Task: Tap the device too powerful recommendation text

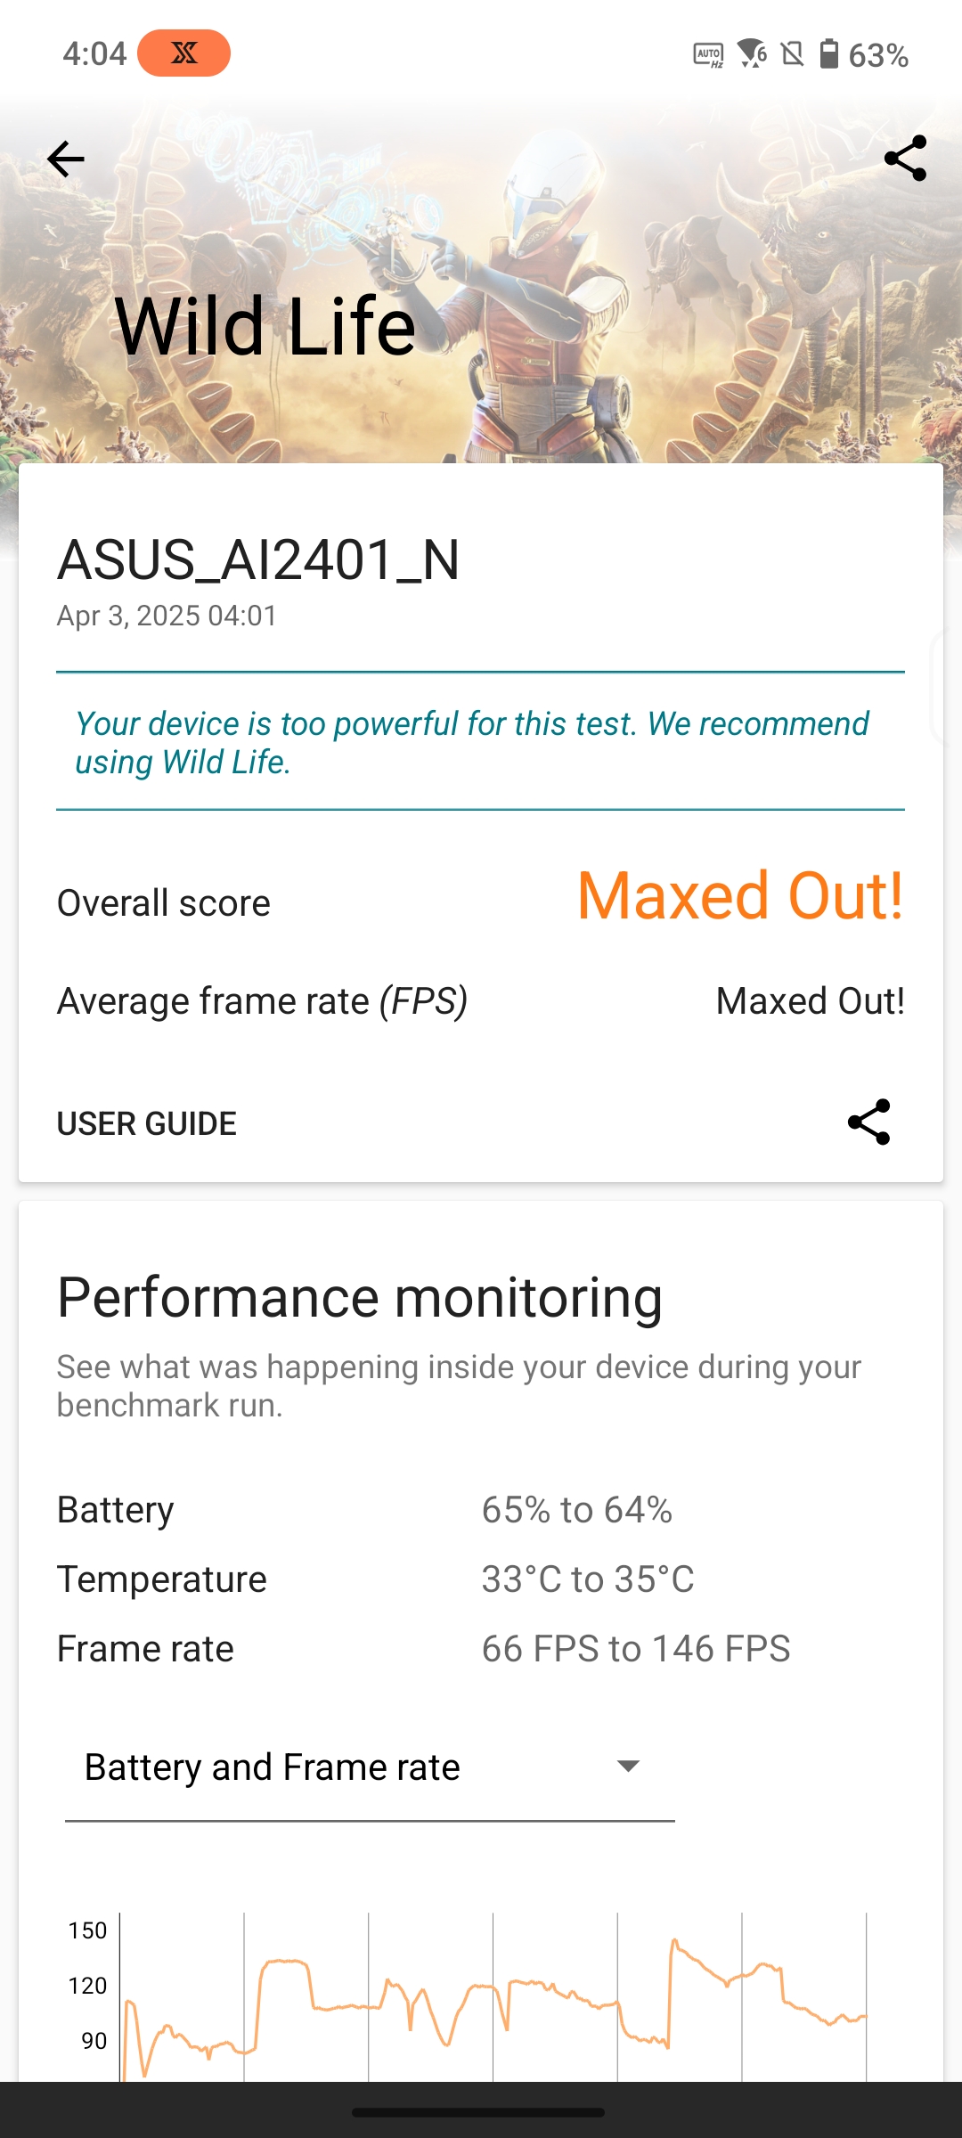Action: point(472,742)
